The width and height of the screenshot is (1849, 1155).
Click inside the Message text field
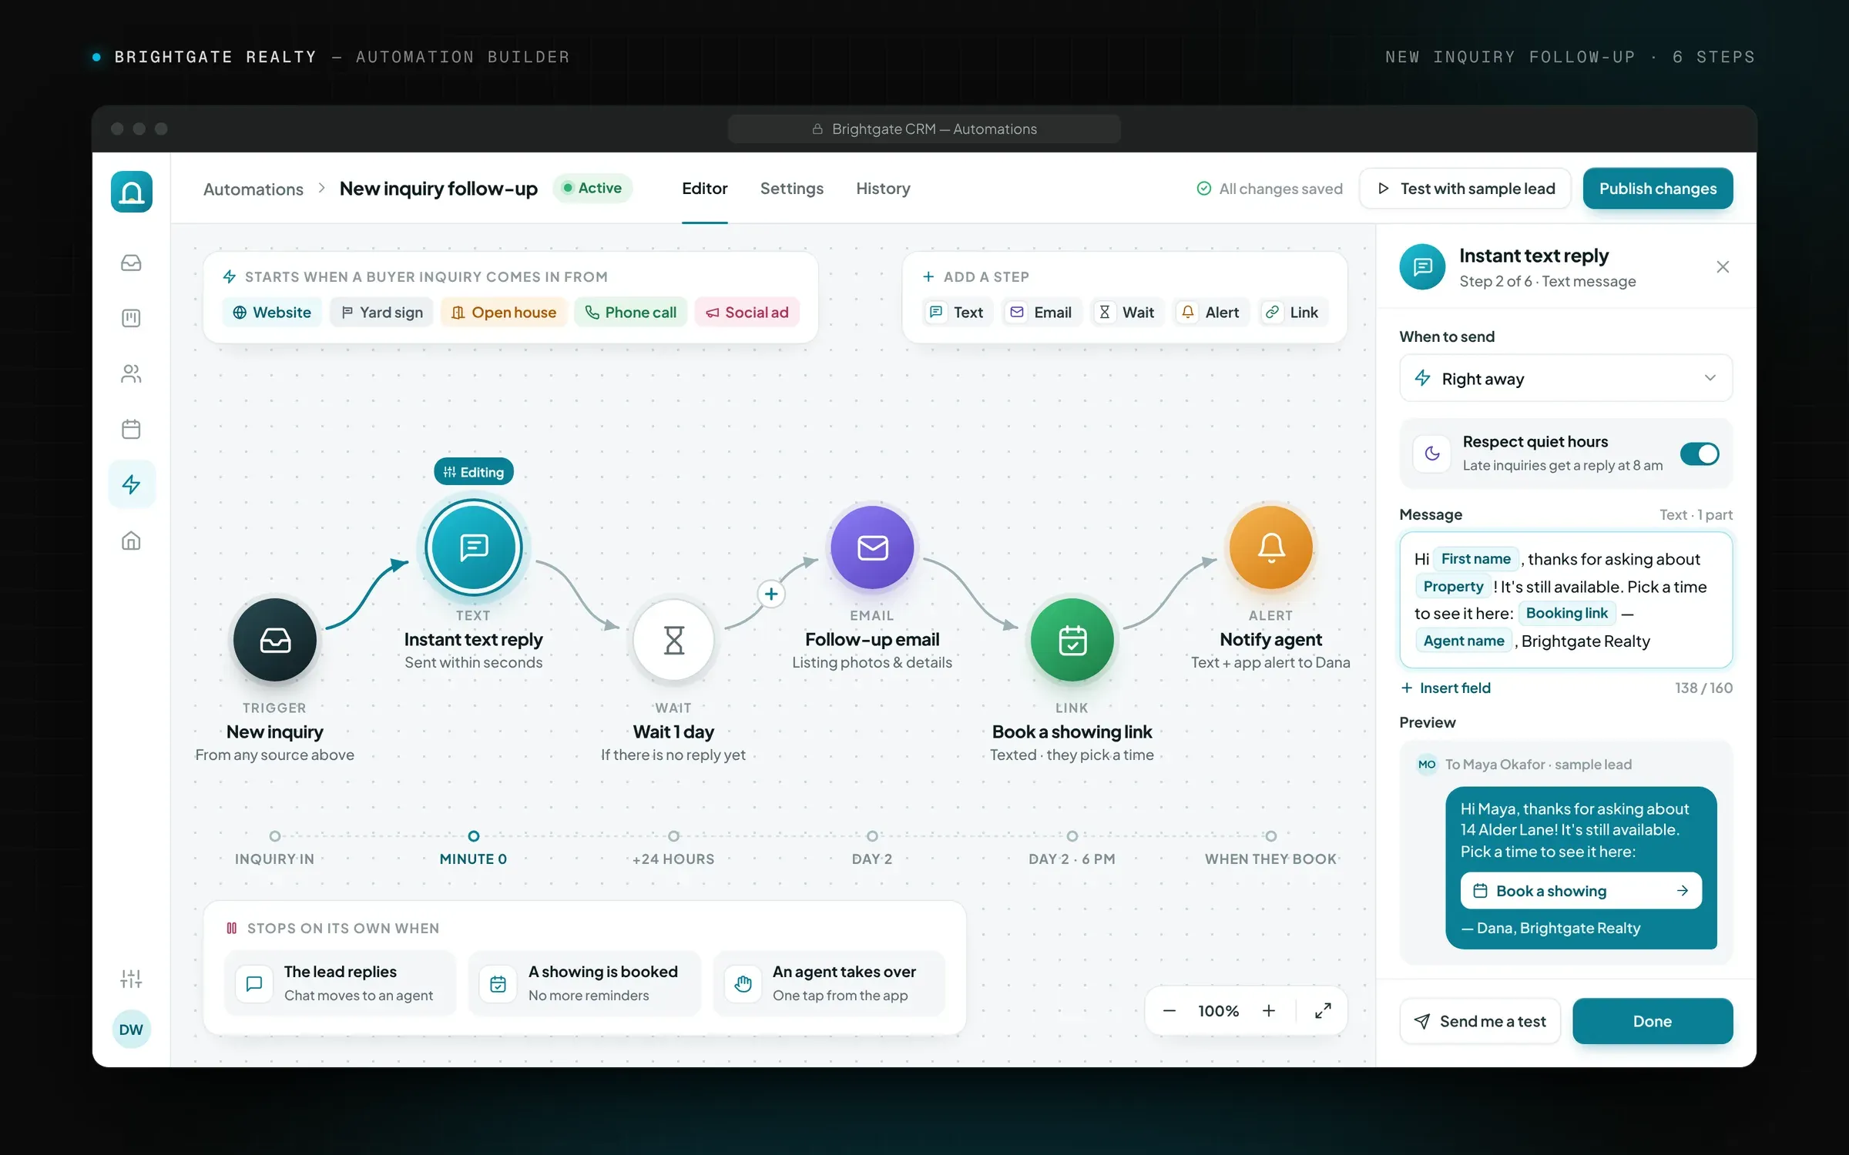coord(1565,600)
